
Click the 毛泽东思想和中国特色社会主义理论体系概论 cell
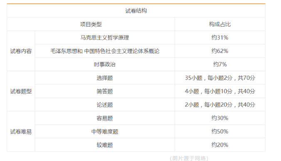tap(105, 51)
